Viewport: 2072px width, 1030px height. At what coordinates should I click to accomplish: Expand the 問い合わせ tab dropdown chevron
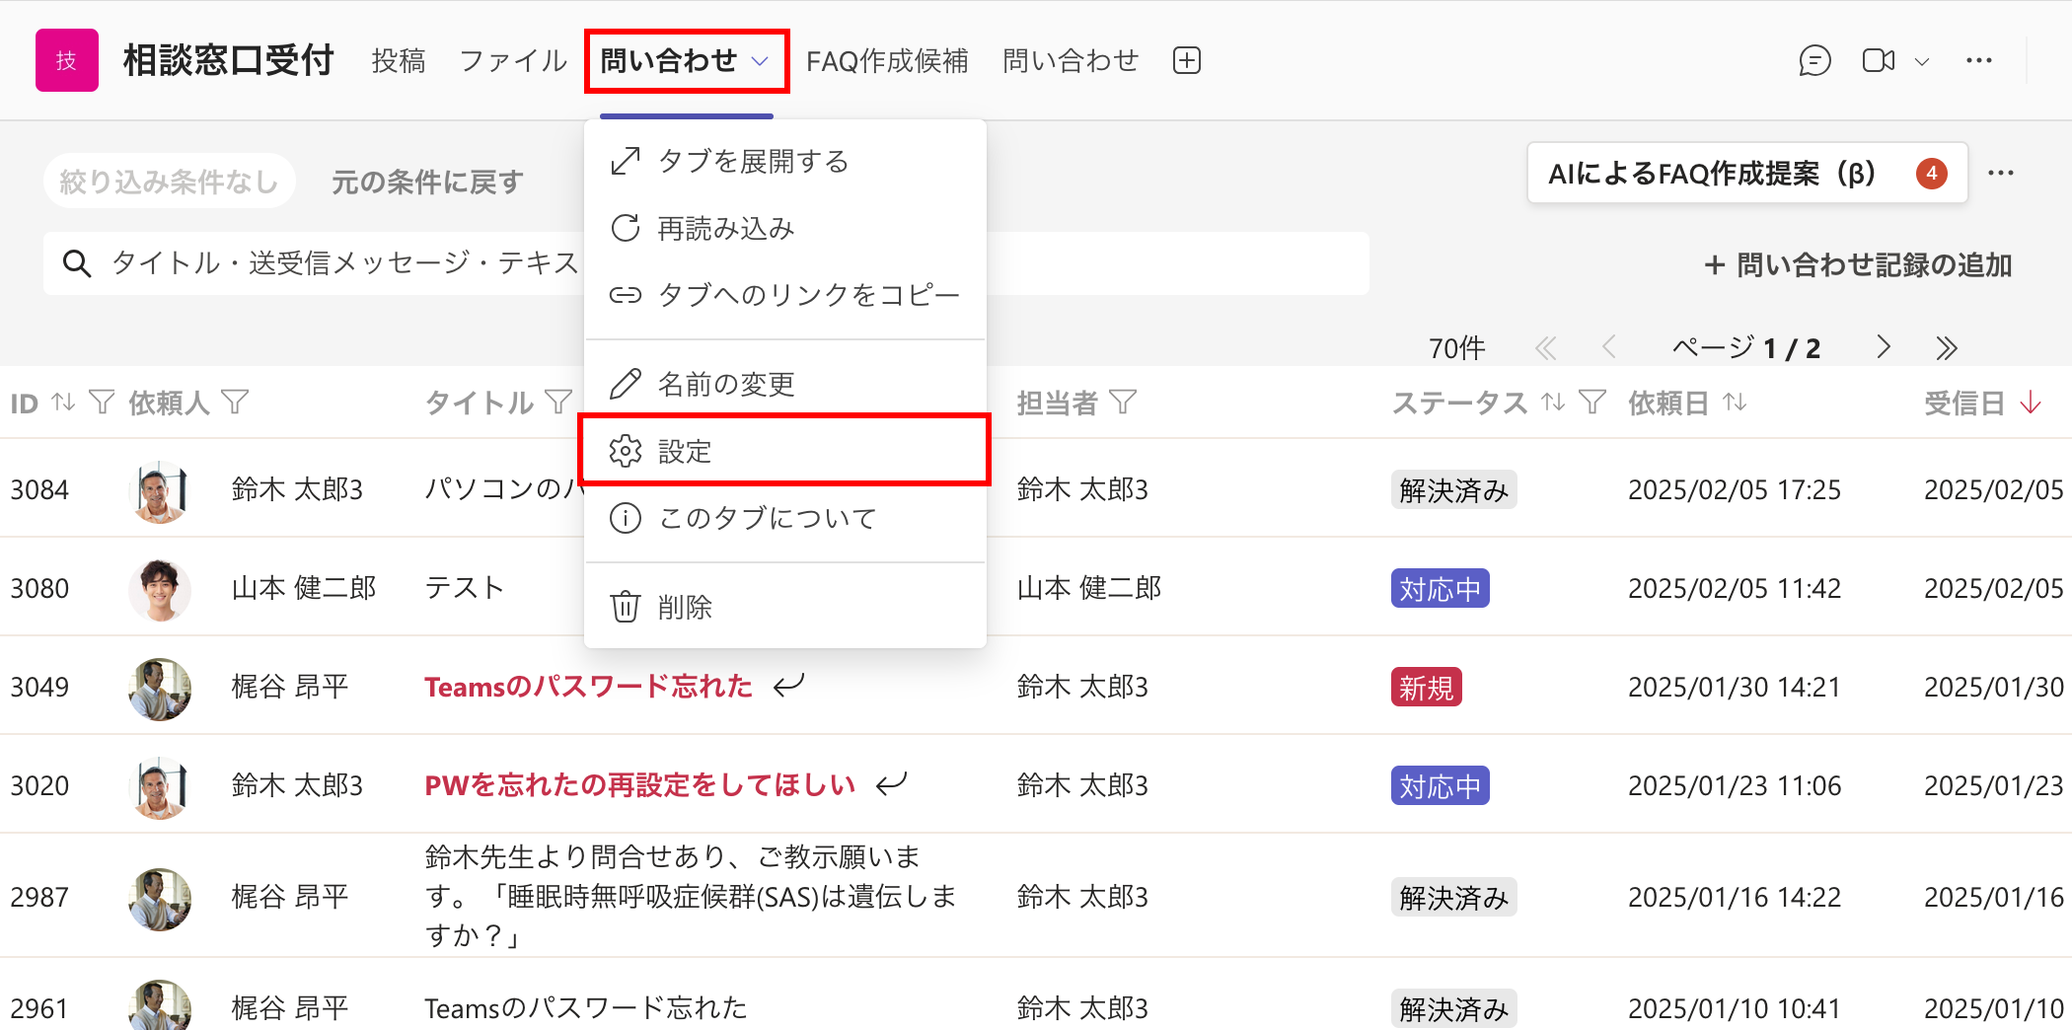click(x=760, y=61)
